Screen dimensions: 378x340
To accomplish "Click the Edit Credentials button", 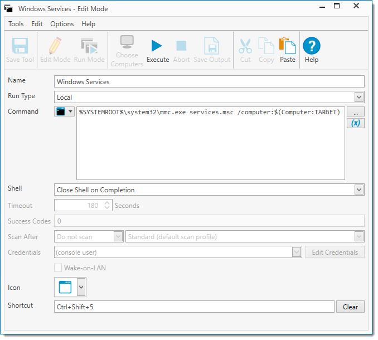I will click(x=335, y=252).
